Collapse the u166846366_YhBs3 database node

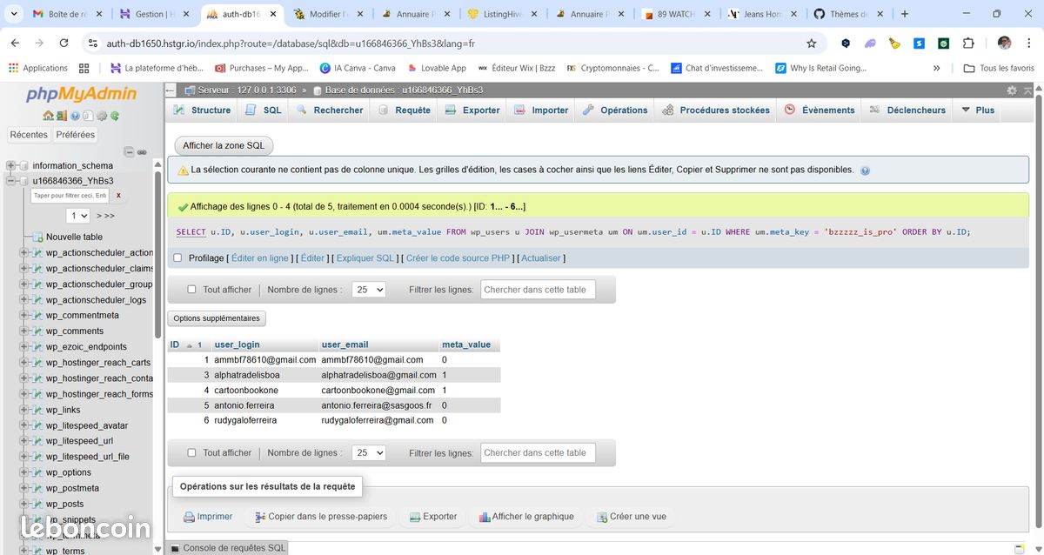(x=11, y=181)
